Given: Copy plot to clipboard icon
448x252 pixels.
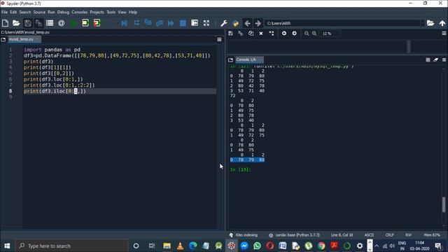Looking at the screenshot, I should 251,34.
